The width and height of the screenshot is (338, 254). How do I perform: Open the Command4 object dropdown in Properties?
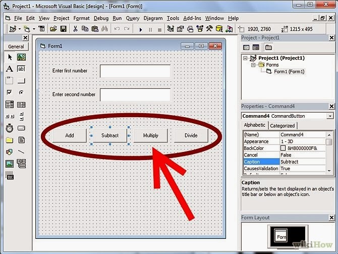coord(330,116)
